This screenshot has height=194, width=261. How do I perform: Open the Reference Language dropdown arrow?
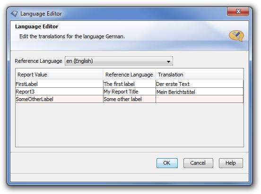168,61
